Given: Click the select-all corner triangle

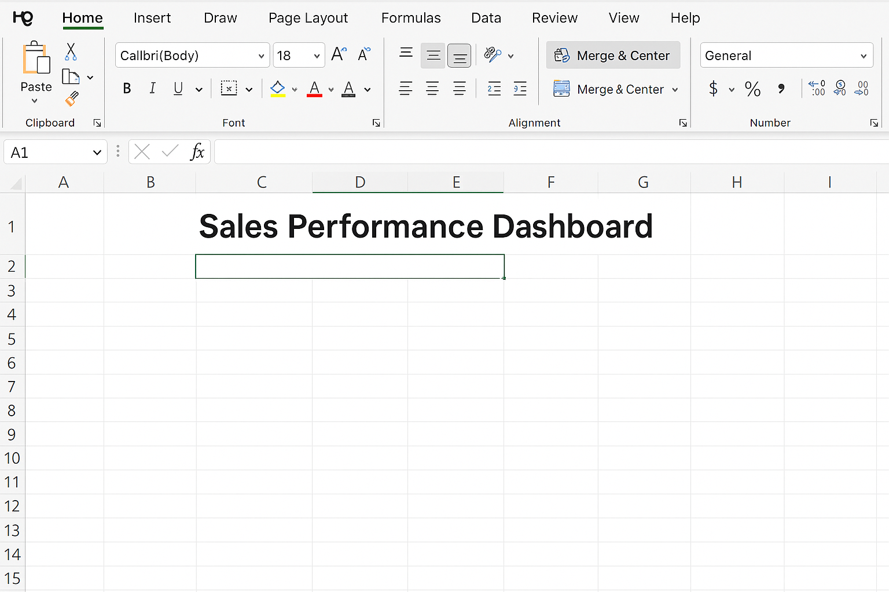Looking at the screenshot, I should [x=16, y=184].
